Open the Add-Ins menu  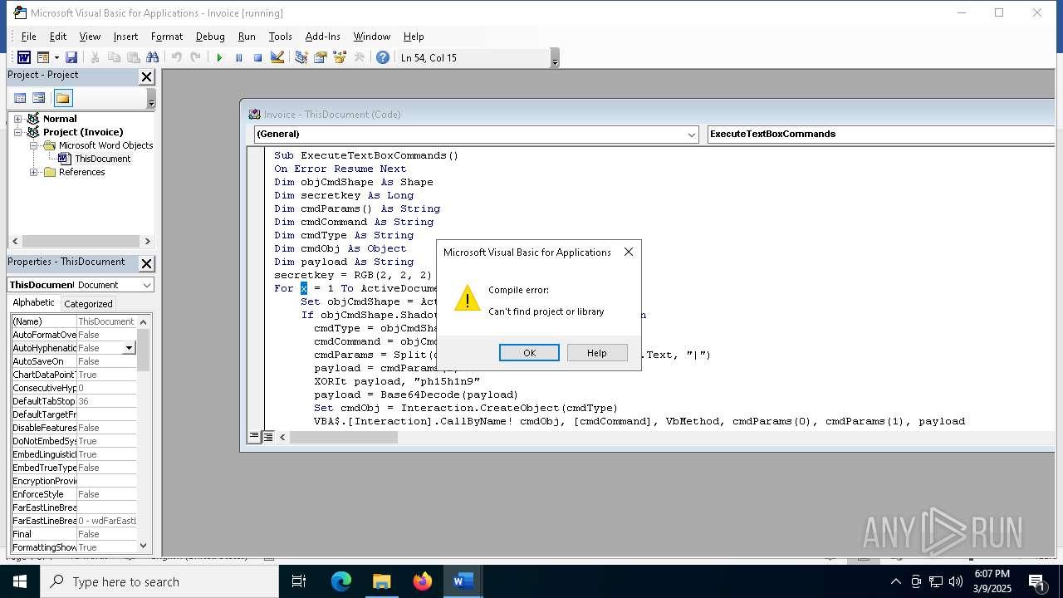323,37
